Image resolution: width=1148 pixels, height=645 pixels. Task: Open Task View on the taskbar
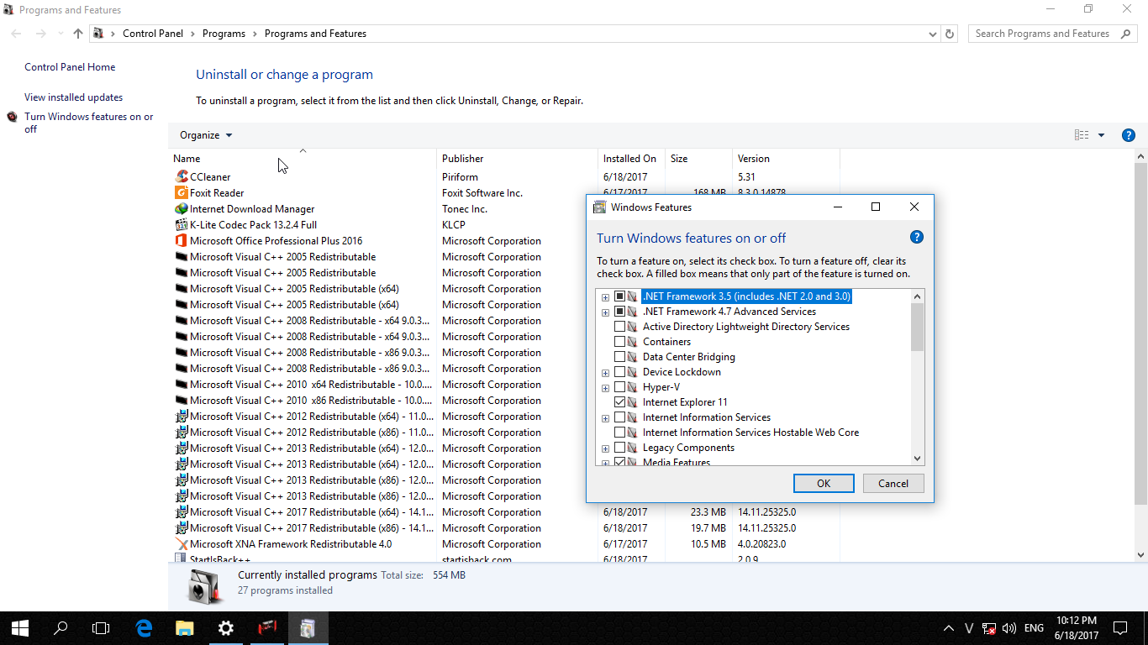(x=101, y=627)
